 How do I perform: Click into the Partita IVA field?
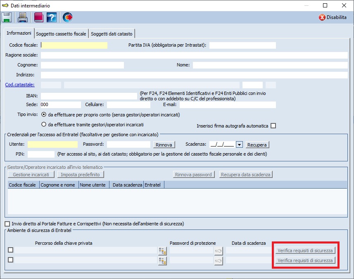point(242,45)
